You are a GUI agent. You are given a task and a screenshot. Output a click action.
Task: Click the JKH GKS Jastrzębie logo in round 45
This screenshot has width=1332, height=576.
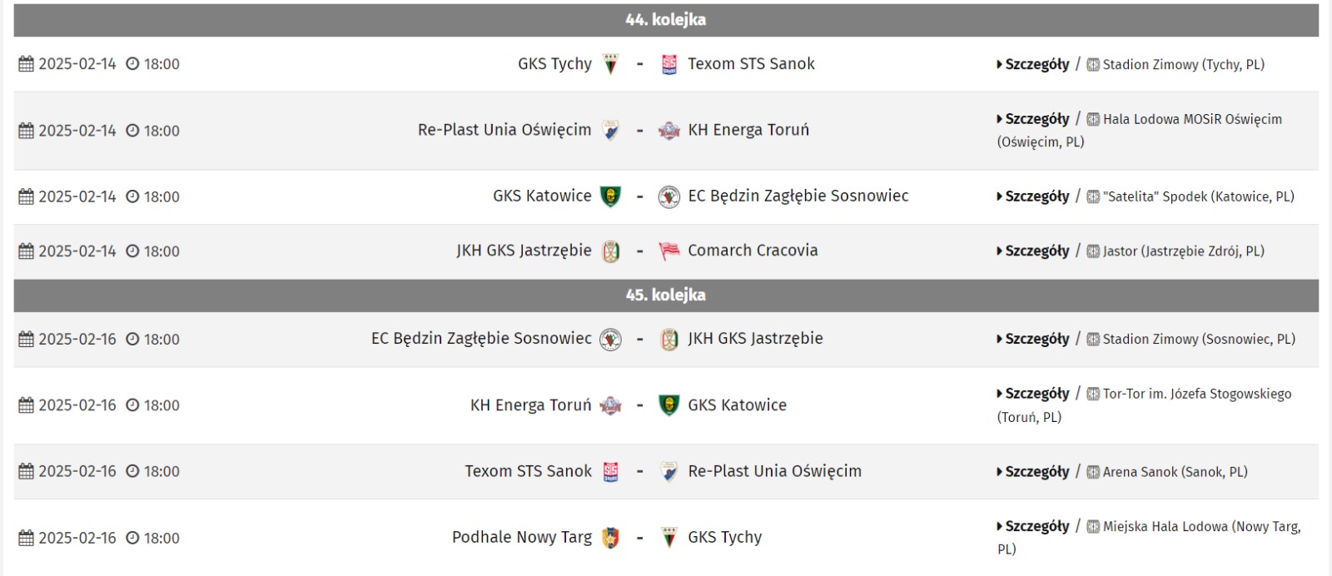click(669, 339)
